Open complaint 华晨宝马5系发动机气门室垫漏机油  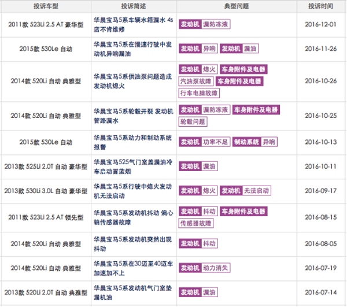coord(133,293)
